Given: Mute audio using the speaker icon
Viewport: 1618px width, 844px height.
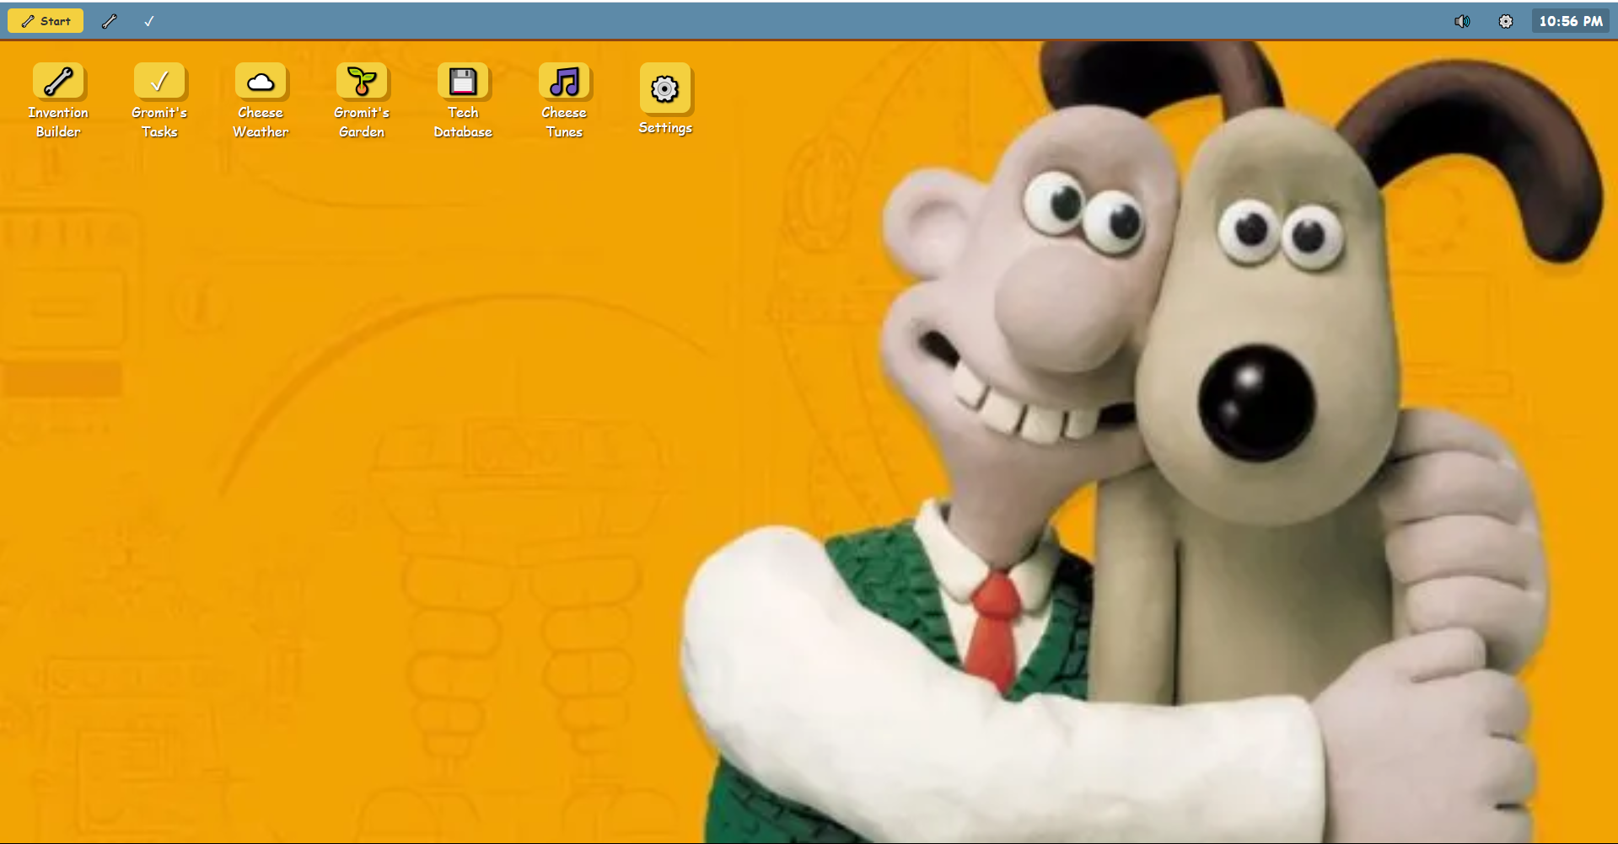Looking at the screenshot, I should tap(1463, 21).
